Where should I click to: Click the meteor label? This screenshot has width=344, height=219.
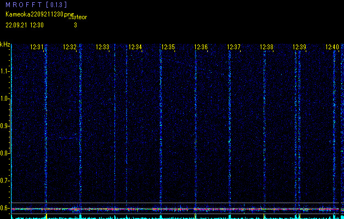(x=78, y=17)
